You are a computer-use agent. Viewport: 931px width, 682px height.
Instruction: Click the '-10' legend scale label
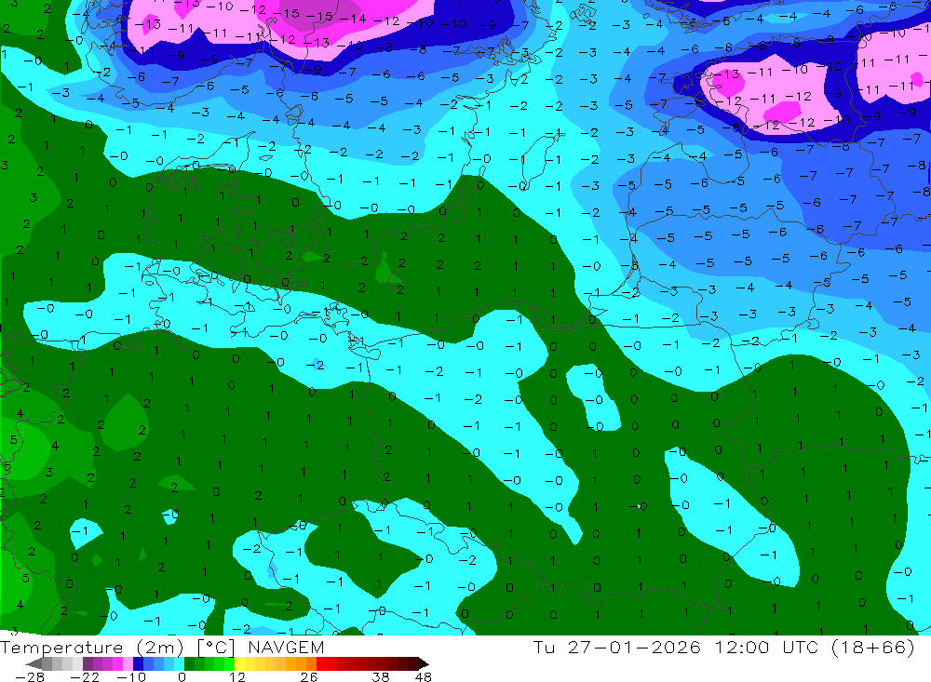[x=131, y=676]
